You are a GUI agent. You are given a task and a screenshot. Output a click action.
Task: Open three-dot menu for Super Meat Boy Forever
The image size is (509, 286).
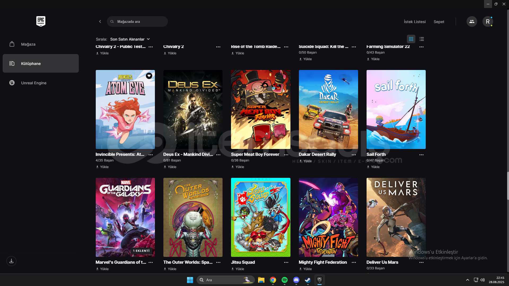tap(286, 155)
